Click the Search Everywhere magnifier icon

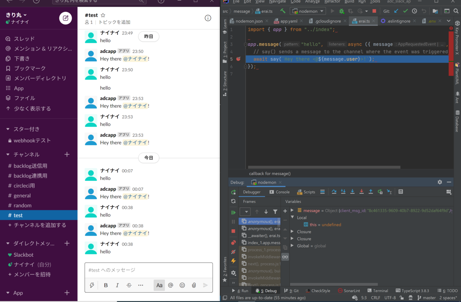pyautogui.click(x=455, y=11)
